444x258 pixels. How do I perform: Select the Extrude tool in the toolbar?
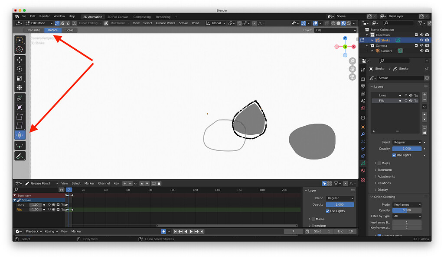[19, 98]
